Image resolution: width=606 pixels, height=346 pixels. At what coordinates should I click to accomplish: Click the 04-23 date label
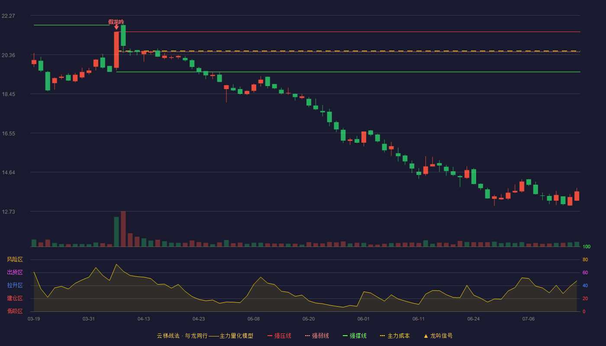click(x=199, y=319)
